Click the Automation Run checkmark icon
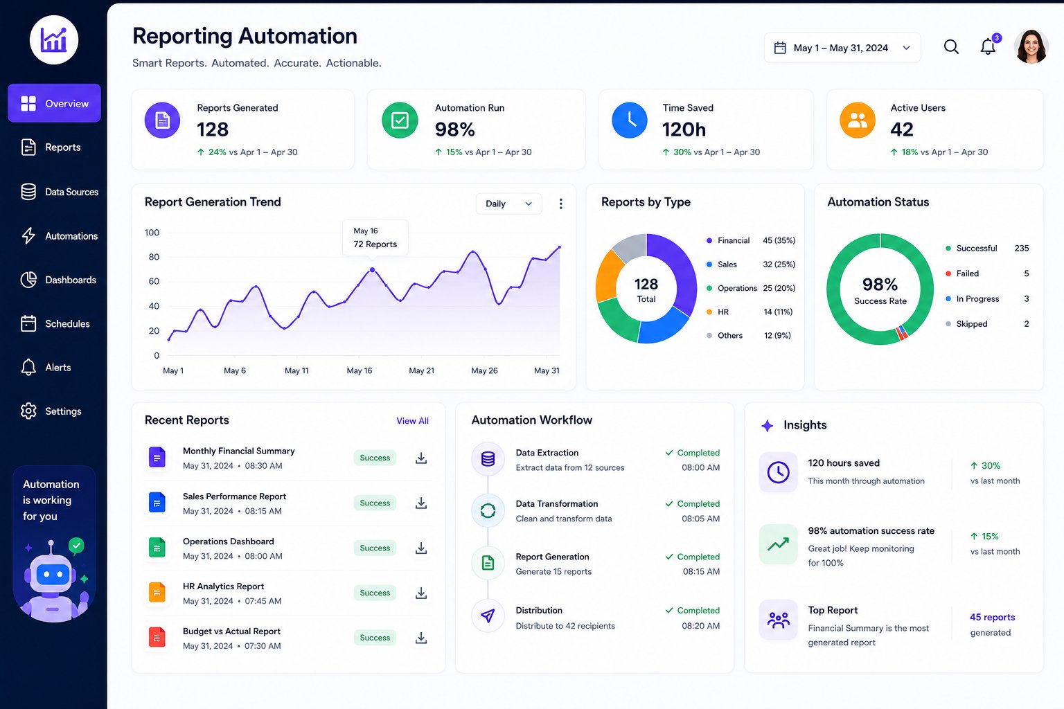The image size is (1064, 709). (x=400, y=120)
